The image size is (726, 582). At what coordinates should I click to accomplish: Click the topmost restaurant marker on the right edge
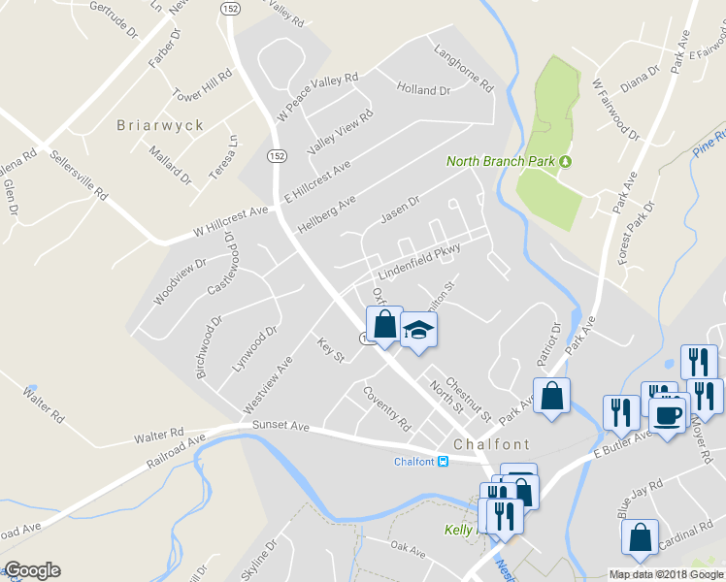coord(699,363)
